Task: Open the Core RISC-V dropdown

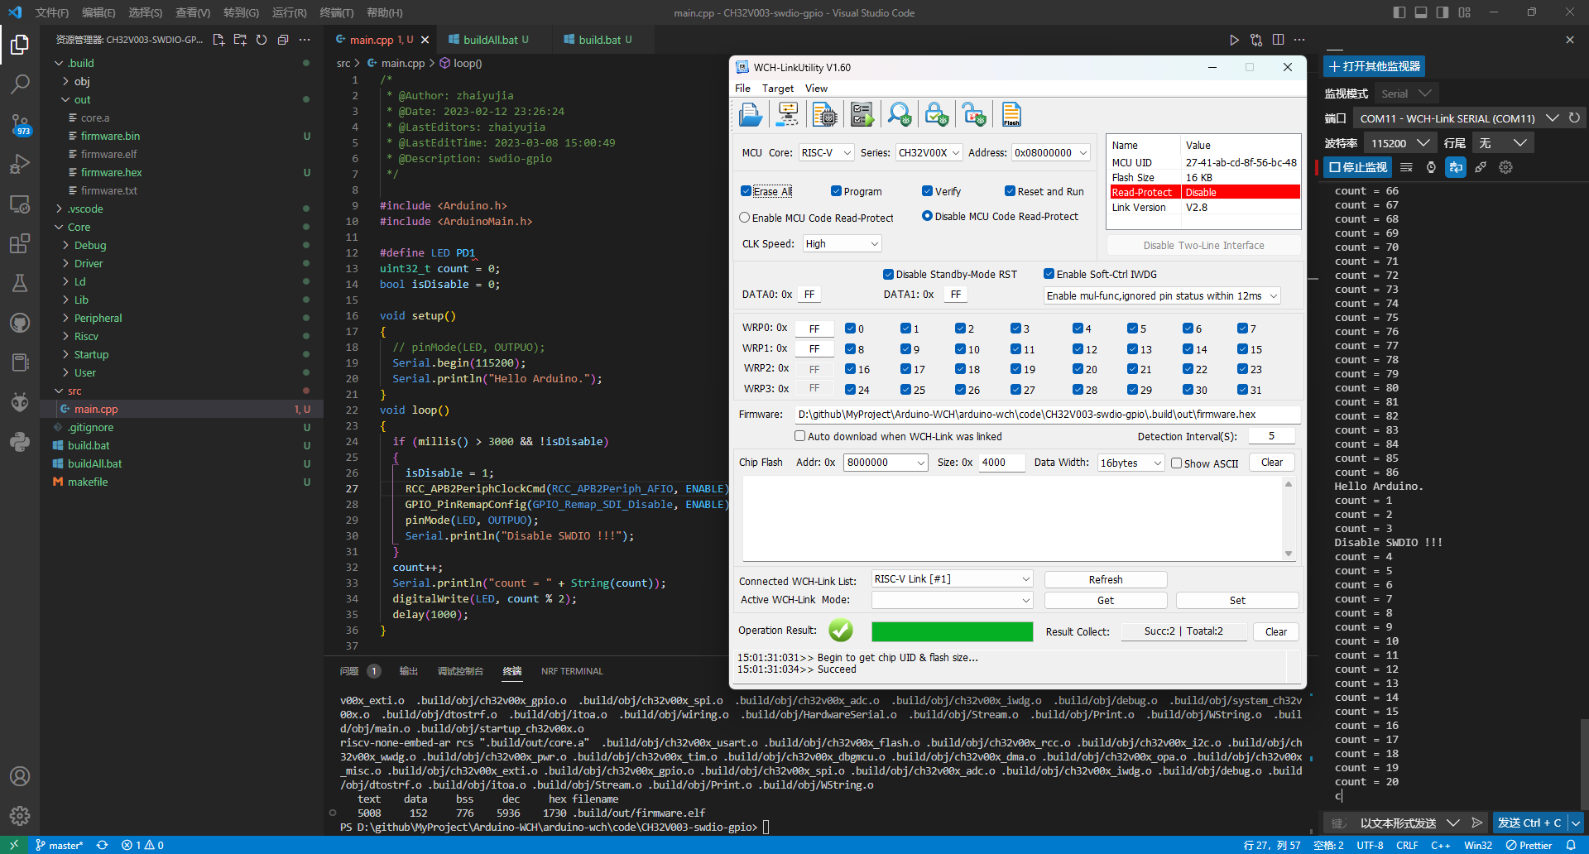Action: tap(826, 153)
